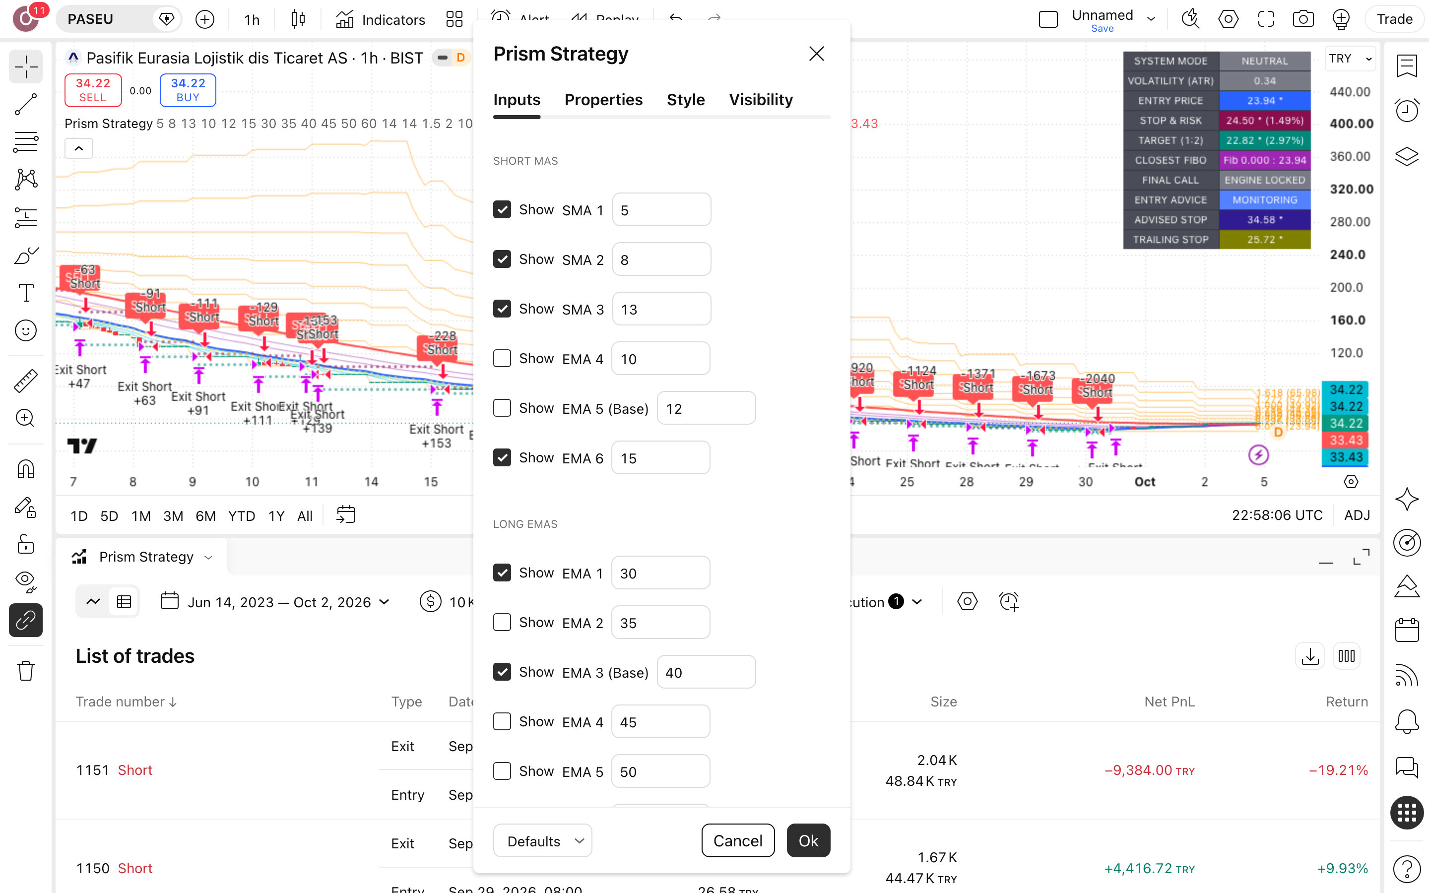Image resolution: width=1429 pixels, height=893 pixels.
Task: Open the go to date calendar icon
Action: (x=346, y=515)
